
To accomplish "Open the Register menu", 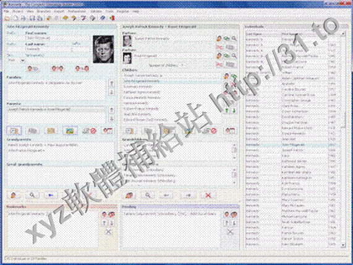I will click(x=123, y=11).
